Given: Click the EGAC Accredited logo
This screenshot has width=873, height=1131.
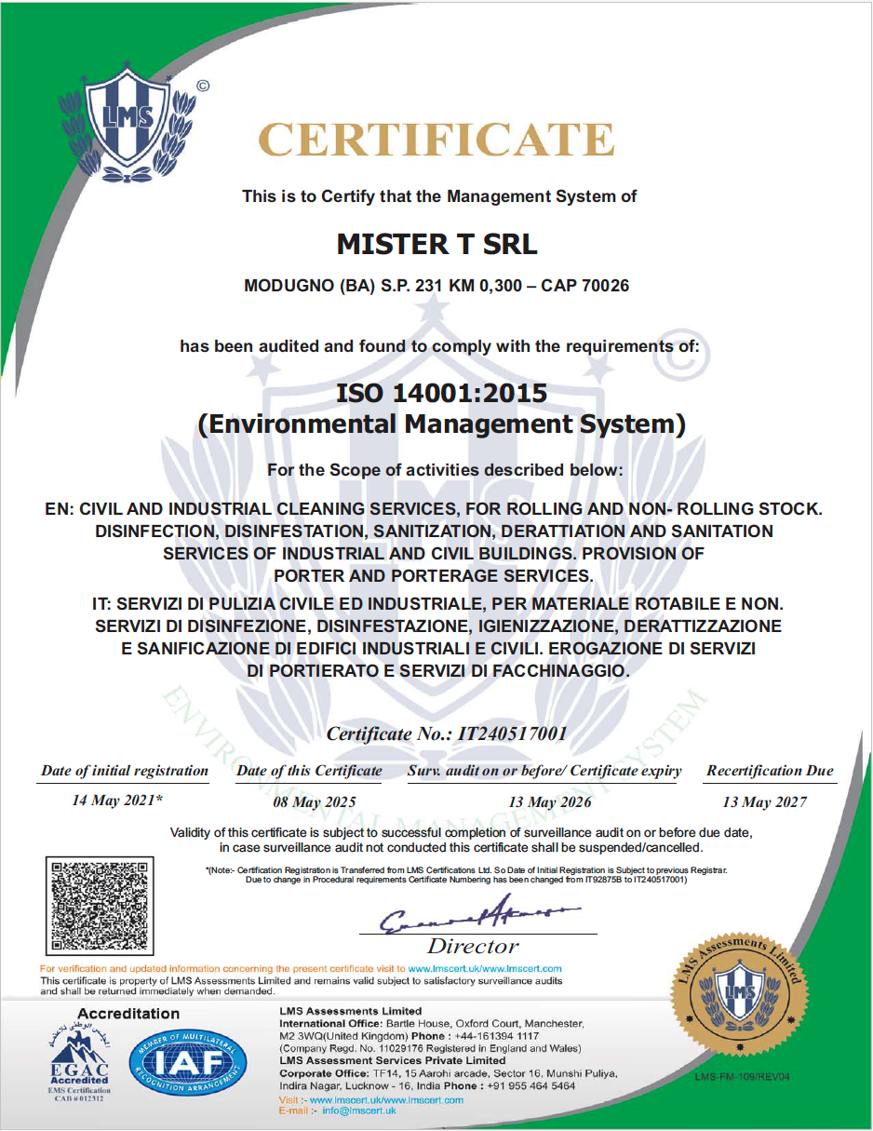Looking at the screenshot, I should click(79, 1064).
